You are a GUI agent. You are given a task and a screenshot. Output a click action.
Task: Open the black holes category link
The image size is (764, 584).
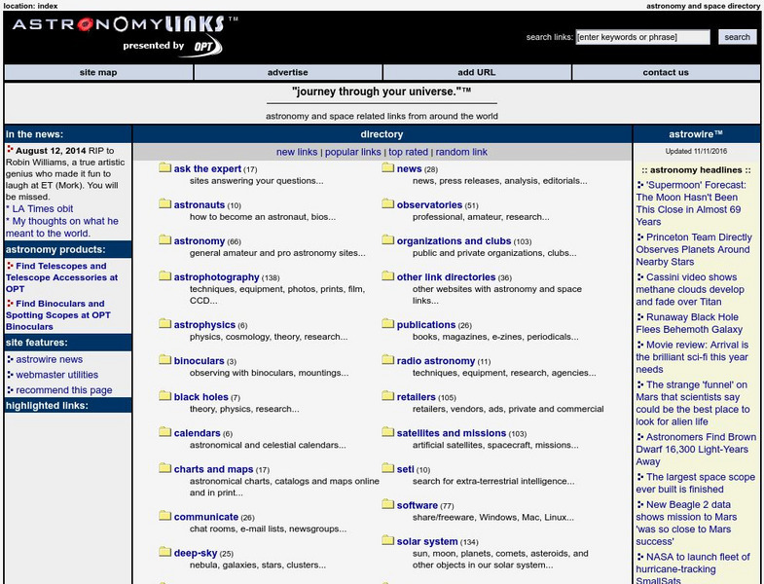tap(200, 397)
